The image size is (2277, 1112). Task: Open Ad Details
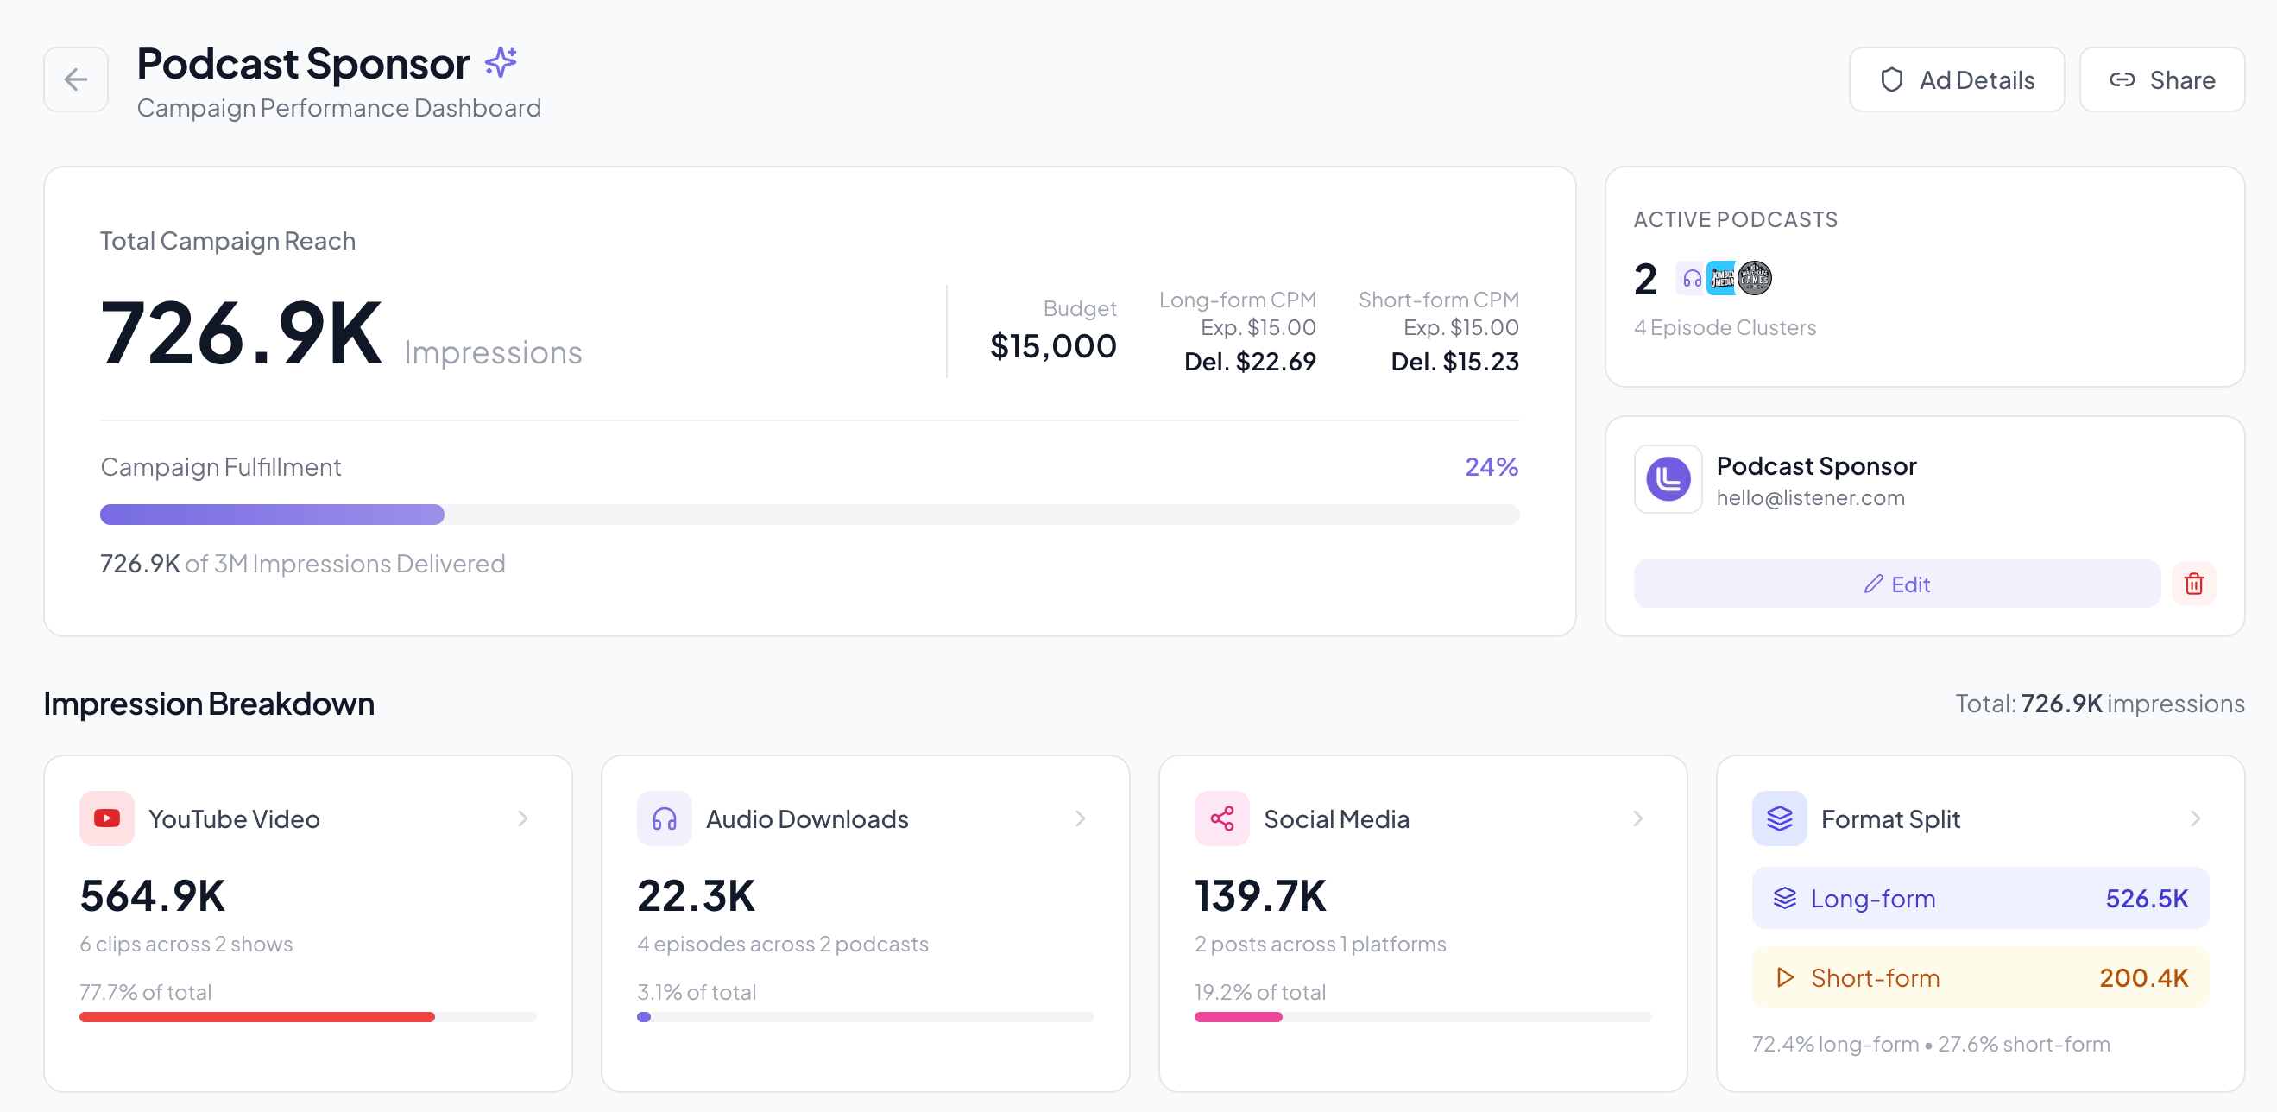1957,79
